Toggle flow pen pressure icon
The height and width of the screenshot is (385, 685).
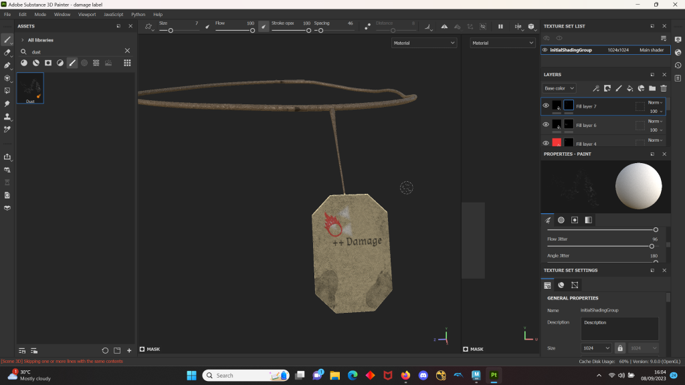tap(264, 27)
